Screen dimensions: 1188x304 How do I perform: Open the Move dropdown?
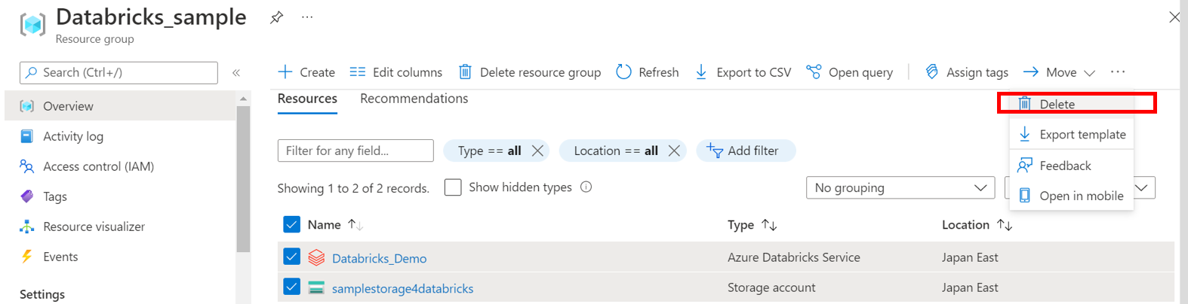pos(1060,72)
